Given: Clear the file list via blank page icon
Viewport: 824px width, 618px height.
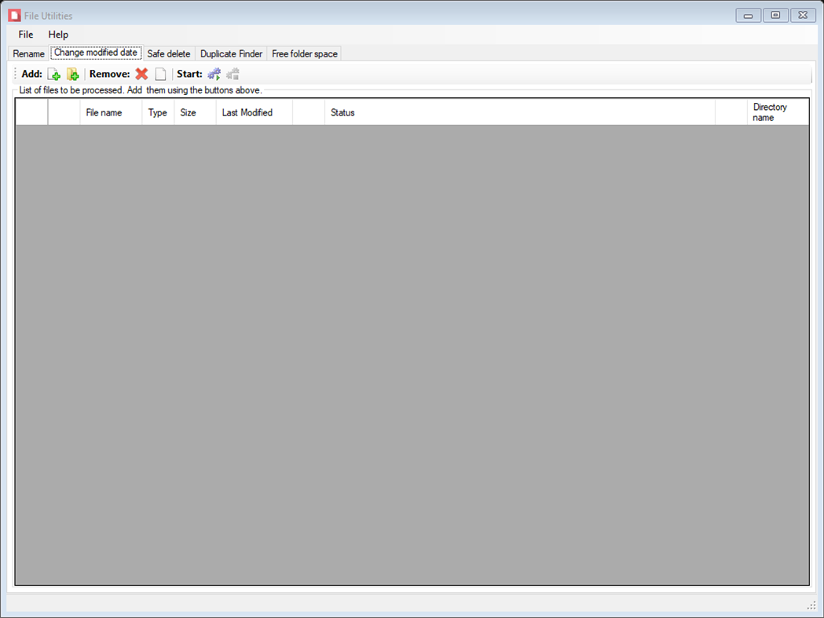Looking at the screenshot, I should pyautogui.click(x=160, y=73).
